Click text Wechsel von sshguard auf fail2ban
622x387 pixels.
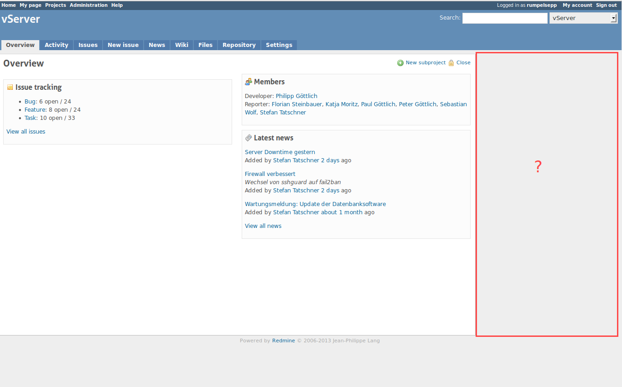point(293,182)
